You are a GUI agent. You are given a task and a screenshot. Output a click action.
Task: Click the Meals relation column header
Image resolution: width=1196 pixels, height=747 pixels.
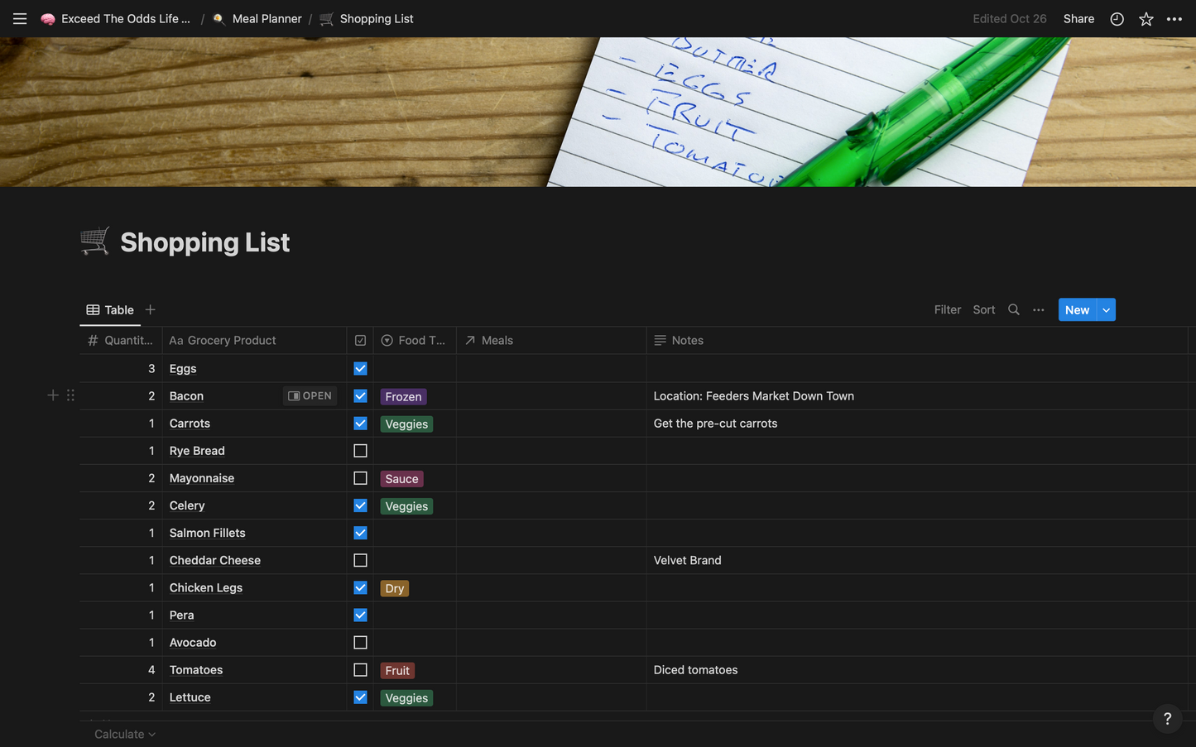click(x=551, y=340)
